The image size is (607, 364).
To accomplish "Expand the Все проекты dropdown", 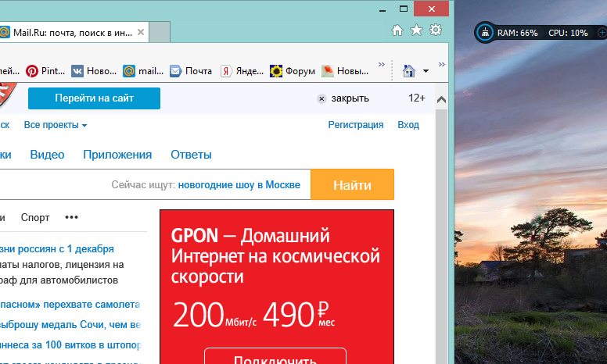I will click(x=56, y=125).
